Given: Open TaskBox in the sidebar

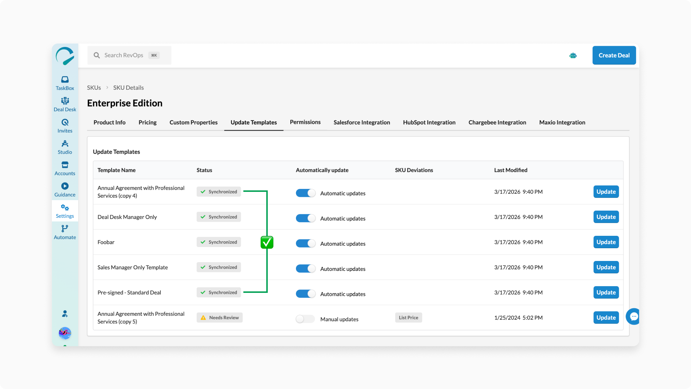Looking at the screenshot, I should [x=65, y=83].
